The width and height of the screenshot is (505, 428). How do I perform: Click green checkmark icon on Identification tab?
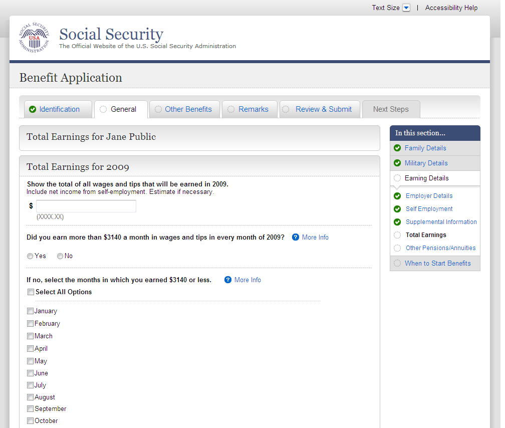[33, 109]
